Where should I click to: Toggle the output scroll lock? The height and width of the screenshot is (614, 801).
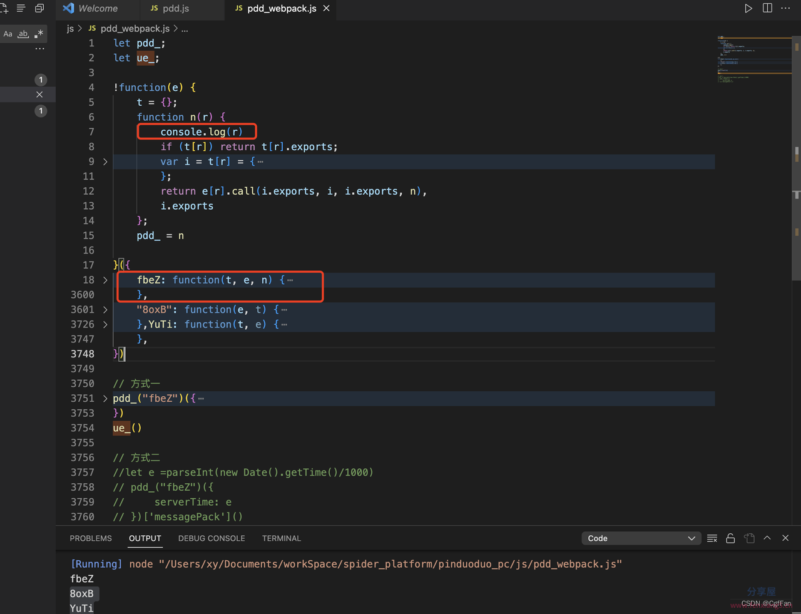tap(730, 538)
